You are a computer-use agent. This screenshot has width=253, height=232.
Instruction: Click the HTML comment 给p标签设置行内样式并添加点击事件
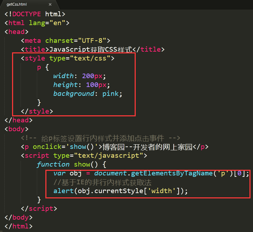click(x=101, y=138)
